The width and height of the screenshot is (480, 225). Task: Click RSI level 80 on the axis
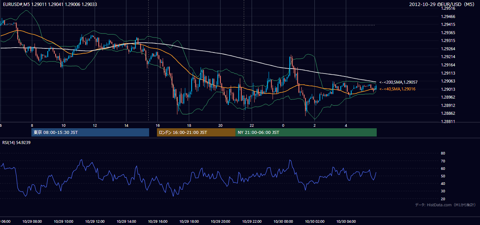pos(443,153)
